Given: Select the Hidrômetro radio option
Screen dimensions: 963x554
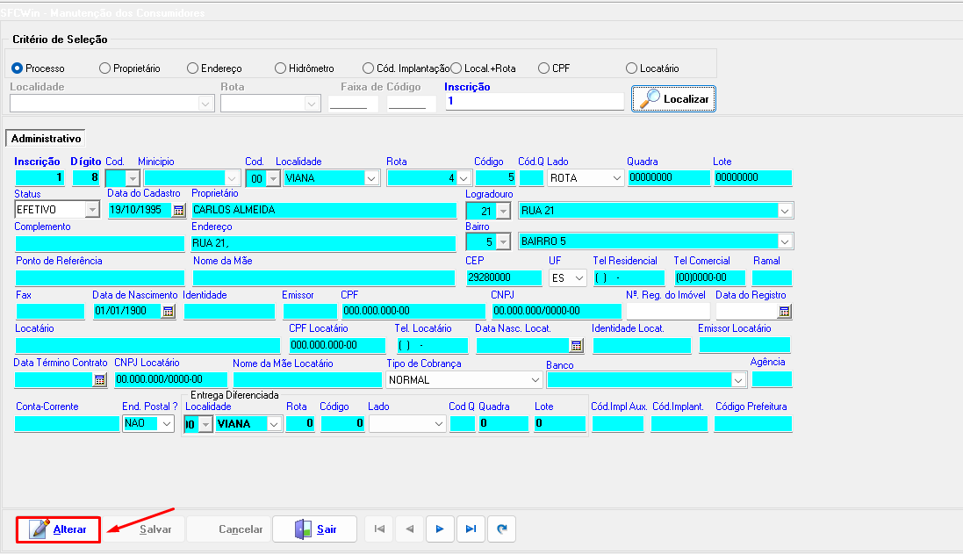Looking at the screenshot, I should [281, 68].
